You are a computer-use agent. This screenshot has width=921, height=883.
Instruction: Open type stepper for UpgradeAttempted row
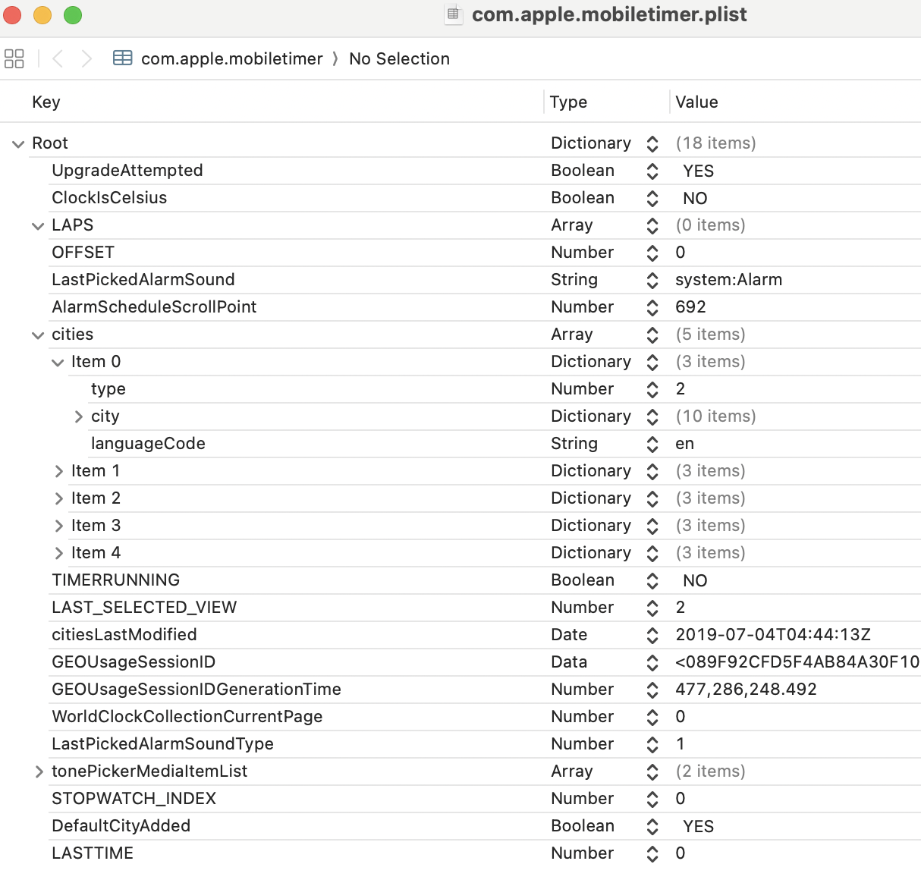652,171
